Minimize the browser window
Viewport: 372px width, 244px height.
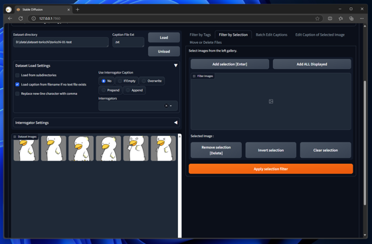pyautogui.click(x=340, y=9)
